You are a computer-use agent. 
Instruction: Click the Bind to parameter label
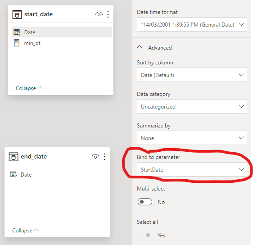click(158, 157)
